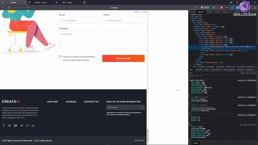Viewport: 258px width, 145px height.
Task: Click the Facebook icon in the footer
Action: pyautogui.click(x=4, y=126)
